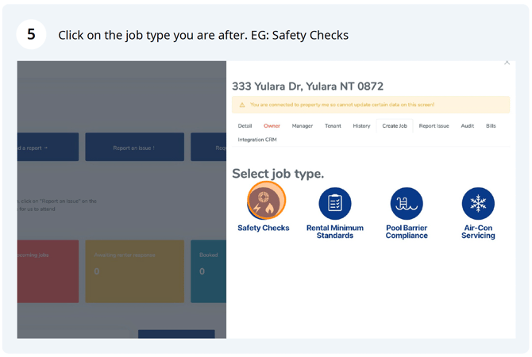This screenshot has height=357, width=532.
Task: Click the 'Report an issue !' button
Action: pyautogui.click(x=134, y=148)
